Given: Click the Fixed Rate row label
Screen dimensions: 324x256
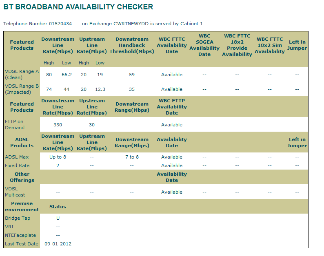Looking at the screenshot, I should (17, 166).
